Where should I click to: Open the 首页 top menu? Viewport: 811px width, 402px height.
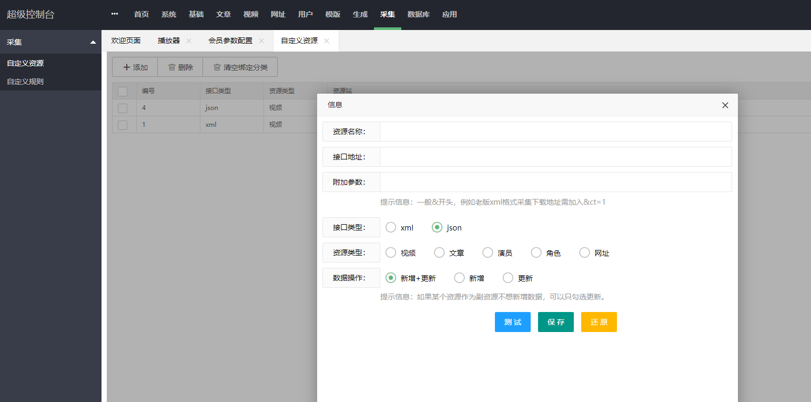pyautogui.click(x=141, y=14)
